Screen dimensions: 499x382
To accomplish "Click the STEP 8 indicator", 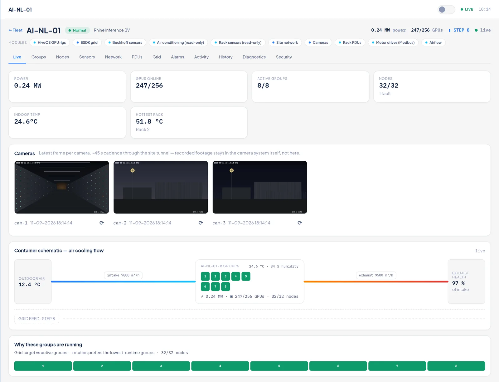I will (x=459, y=30).
